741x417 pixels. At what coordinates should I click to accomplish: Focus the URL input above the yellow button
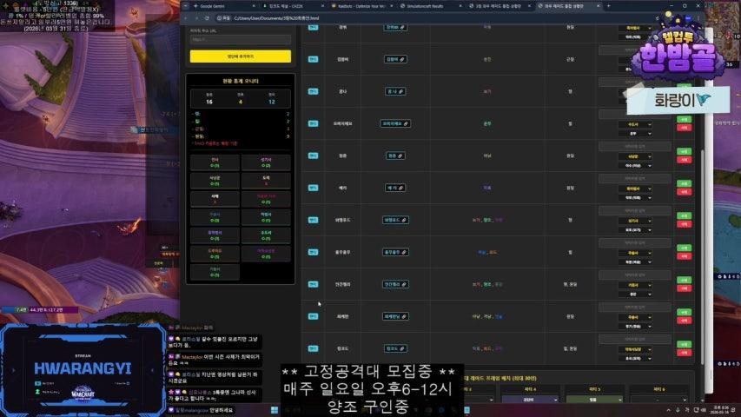[241, 40]
